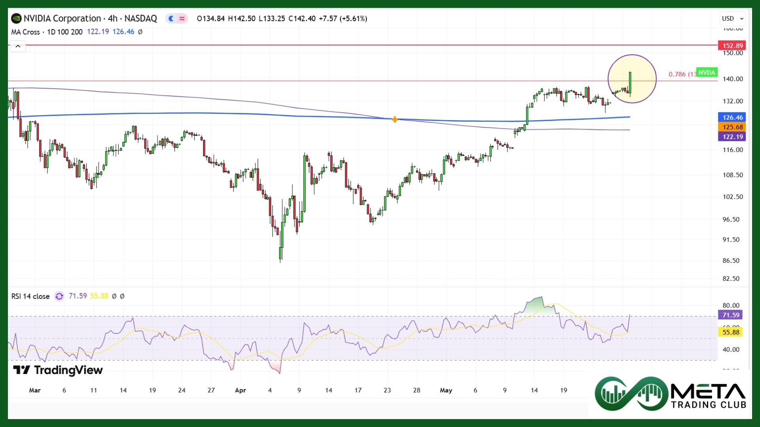Open the USD currency dropdown
Viewport: 760px width, 427px height.
click(x=733, y=18)
